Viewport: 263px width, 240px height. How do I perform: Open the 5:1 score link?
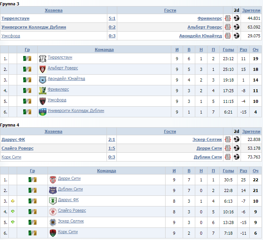pos(112,18)
